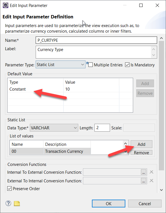The height and width of the screenshot is (213, 166).
Task: Open browse dialog for External To Internal function
Action: pyautogui.click(x=144, y=181)
